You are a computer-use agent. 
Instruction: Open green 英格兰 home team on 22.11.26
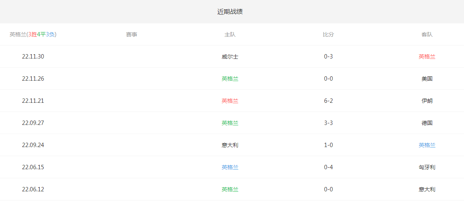[x=230, y=79]
